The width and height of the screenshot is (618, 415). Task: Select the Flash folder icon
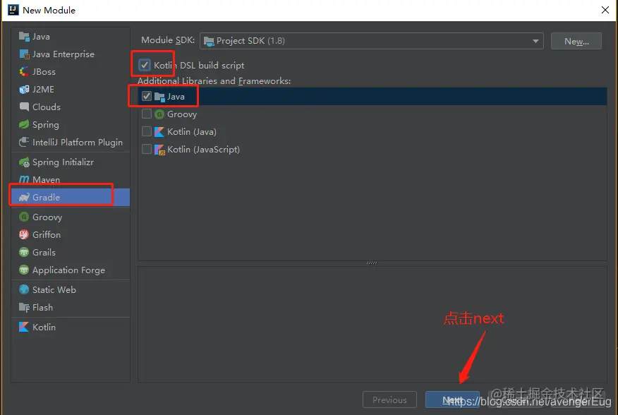(x=24, y=307)
